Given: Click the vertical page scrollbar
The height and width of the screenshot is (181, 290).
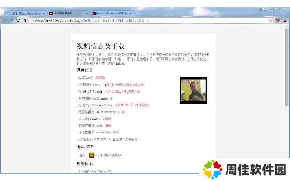Looking at the screenshot, I should 287,68.
